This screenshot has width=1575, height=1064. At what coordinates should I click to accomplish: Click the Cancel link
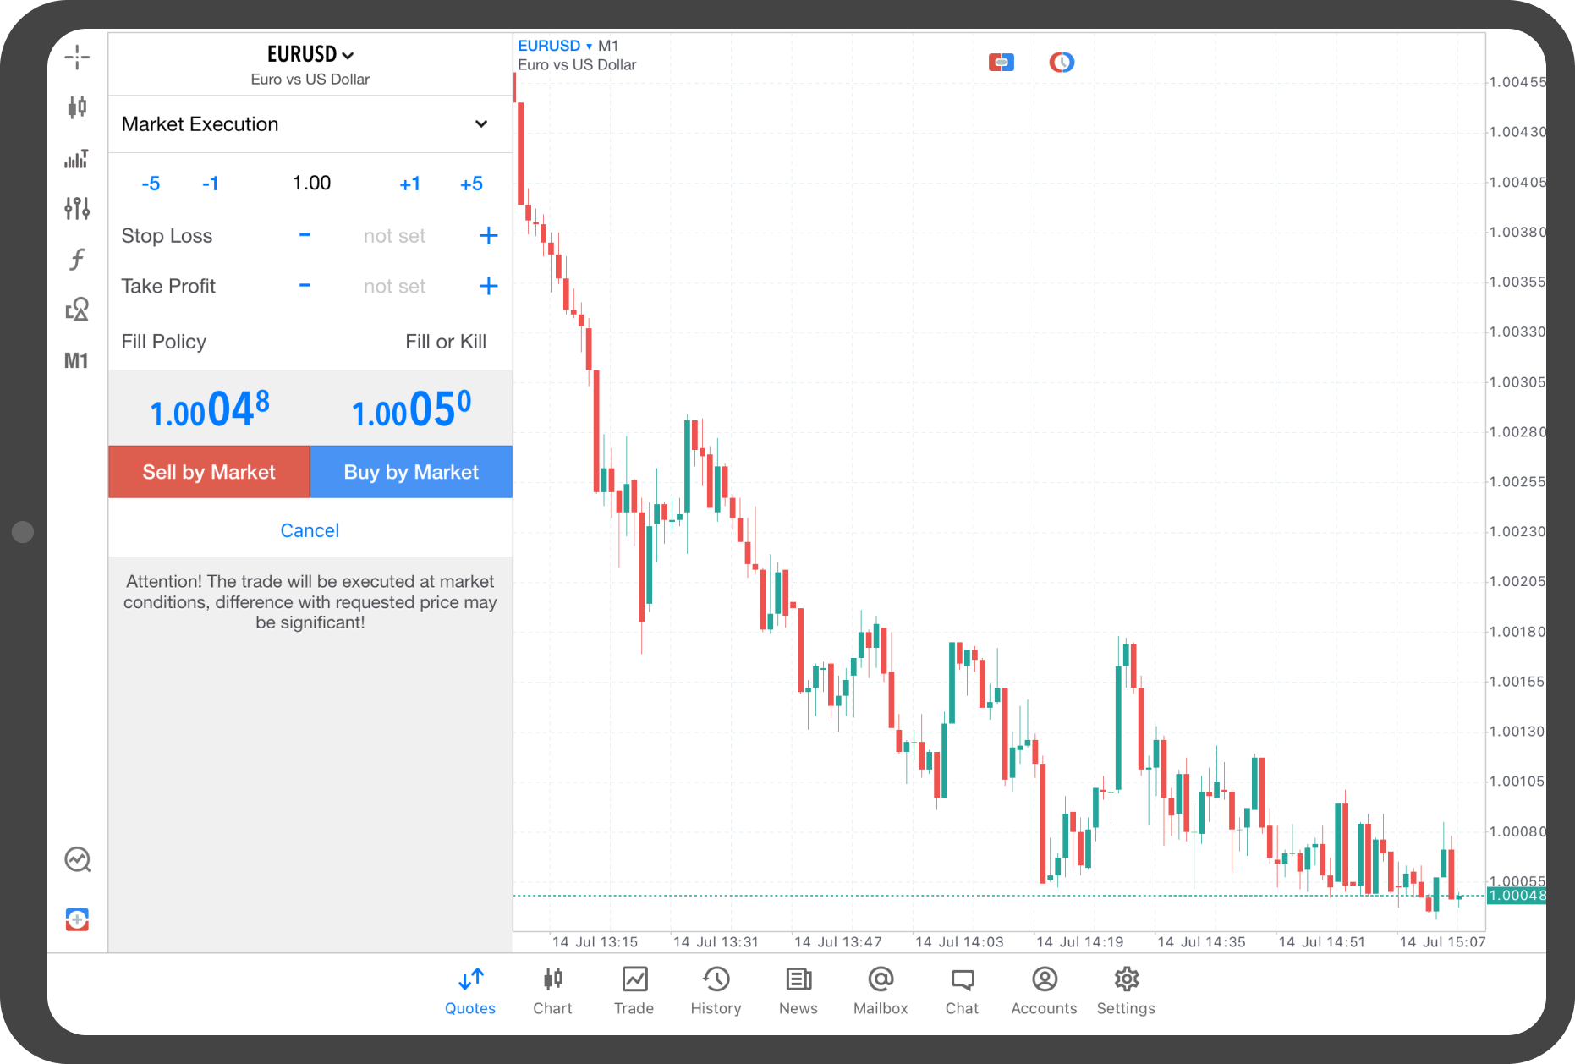pos(310,530)
